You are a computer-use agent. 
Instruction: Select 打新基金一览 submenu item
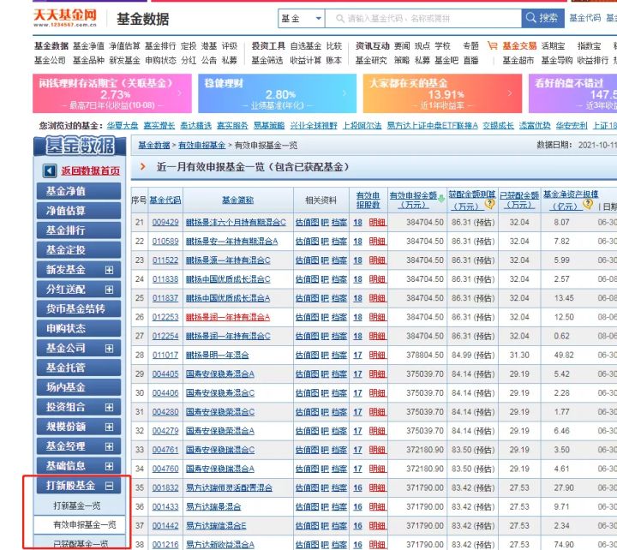77,505
